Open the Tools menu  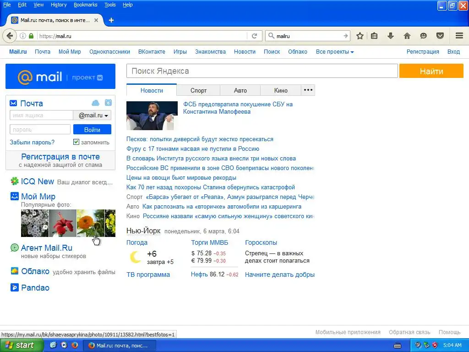(x=110, y=5)
